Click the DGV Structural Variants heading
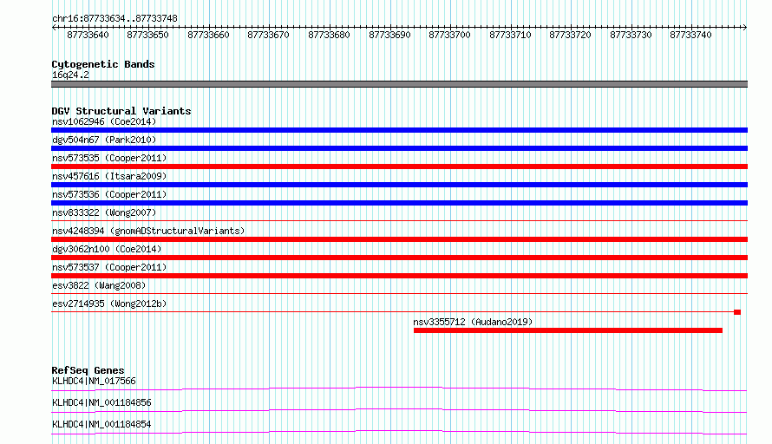 pos(121,111)
